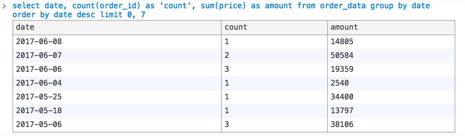Viewport: 465px width, 136px height.
Task: Click date cell 2017-06-04
Action: [117, 83]
